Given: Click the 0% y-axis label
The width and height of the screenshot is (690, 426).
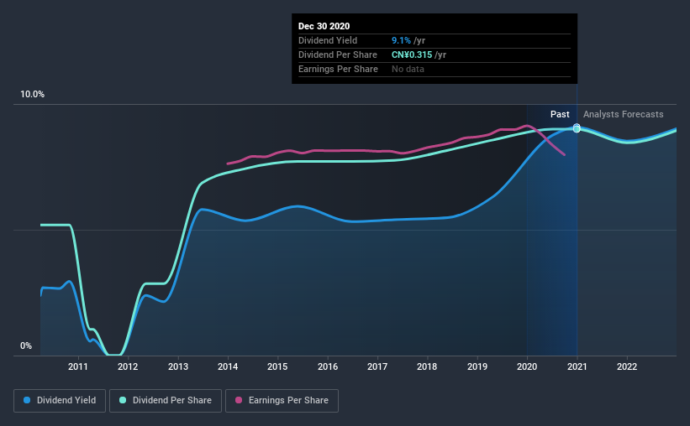Looking at the screenshot, I should [26, 346].
